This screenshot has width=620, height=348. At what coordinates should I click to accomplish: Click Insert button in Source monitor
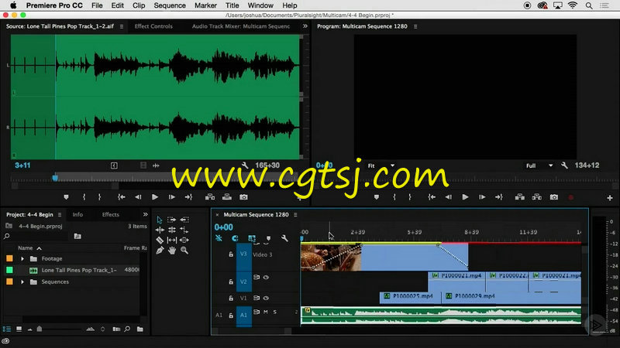(x=210, y=197)
